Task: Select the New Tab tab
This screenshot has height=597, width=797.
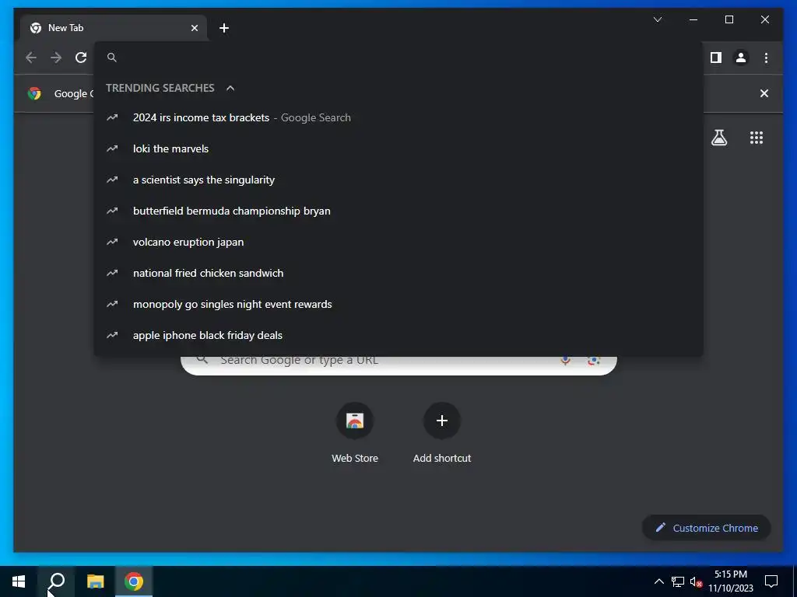Action: [114, 28]
